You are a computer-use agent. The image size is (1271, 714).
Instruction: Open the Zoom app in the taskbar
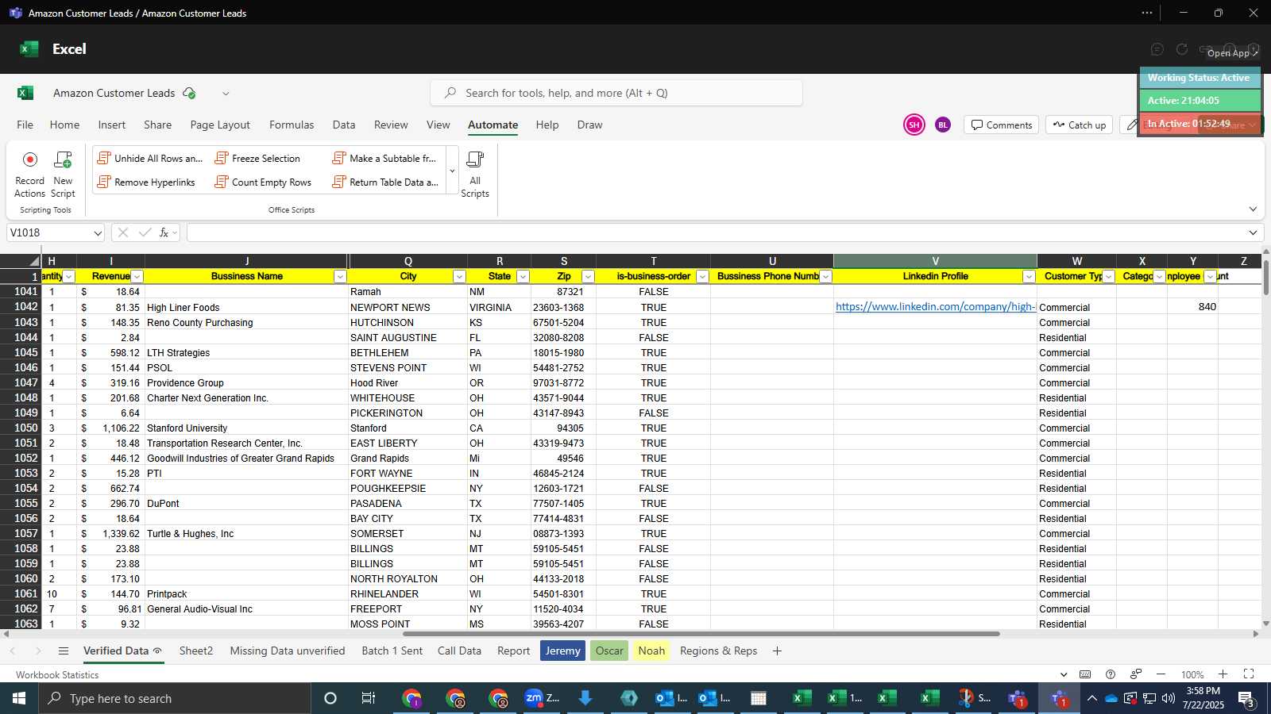pos(543,698)
